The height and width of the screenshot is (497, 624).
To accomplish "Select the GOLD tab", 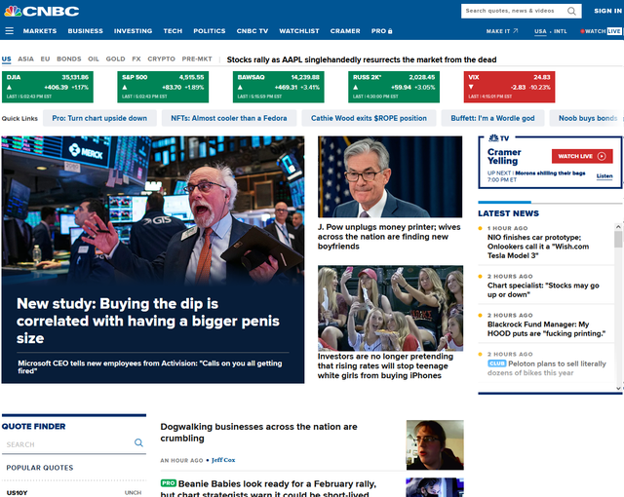I will pos(115,58).
